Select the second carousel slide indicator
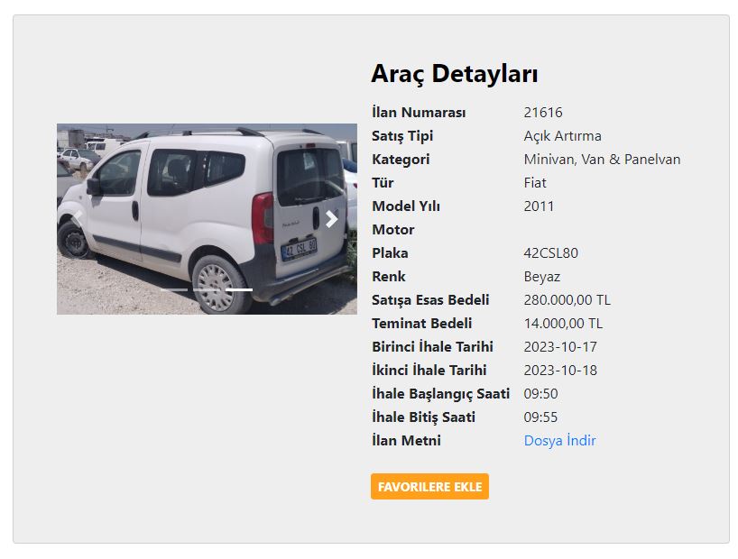The image size is (738, 559). point(207,289)
